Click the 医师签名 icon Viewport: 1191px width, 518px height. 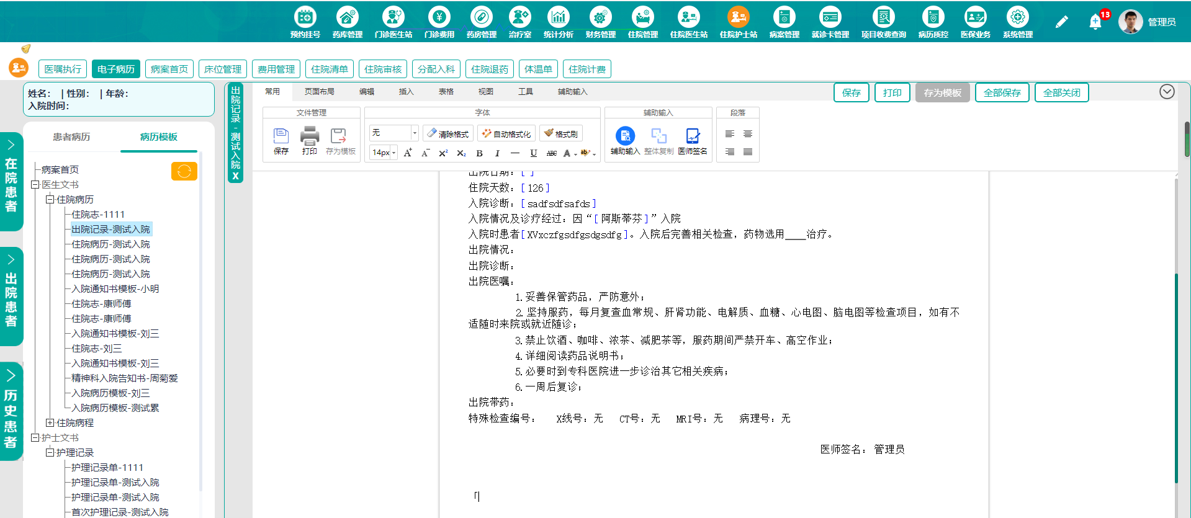point(692,141)
